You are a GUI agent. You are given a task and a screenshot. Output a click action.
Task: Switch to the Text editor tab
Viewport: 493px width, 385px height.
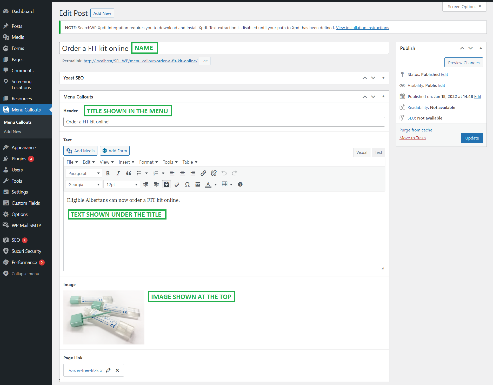pos(378,152)
